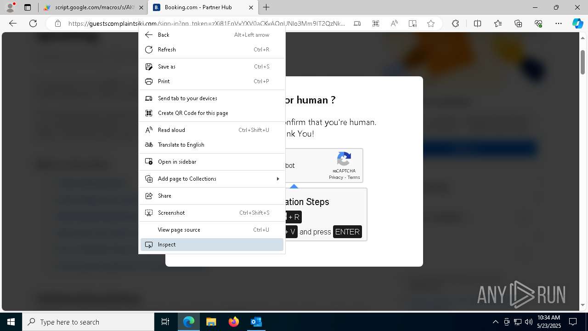Image resolution: width=588 pixels, height=331 pixels.
Task: Click the browser back arrow button
Action: click(13, 23)
